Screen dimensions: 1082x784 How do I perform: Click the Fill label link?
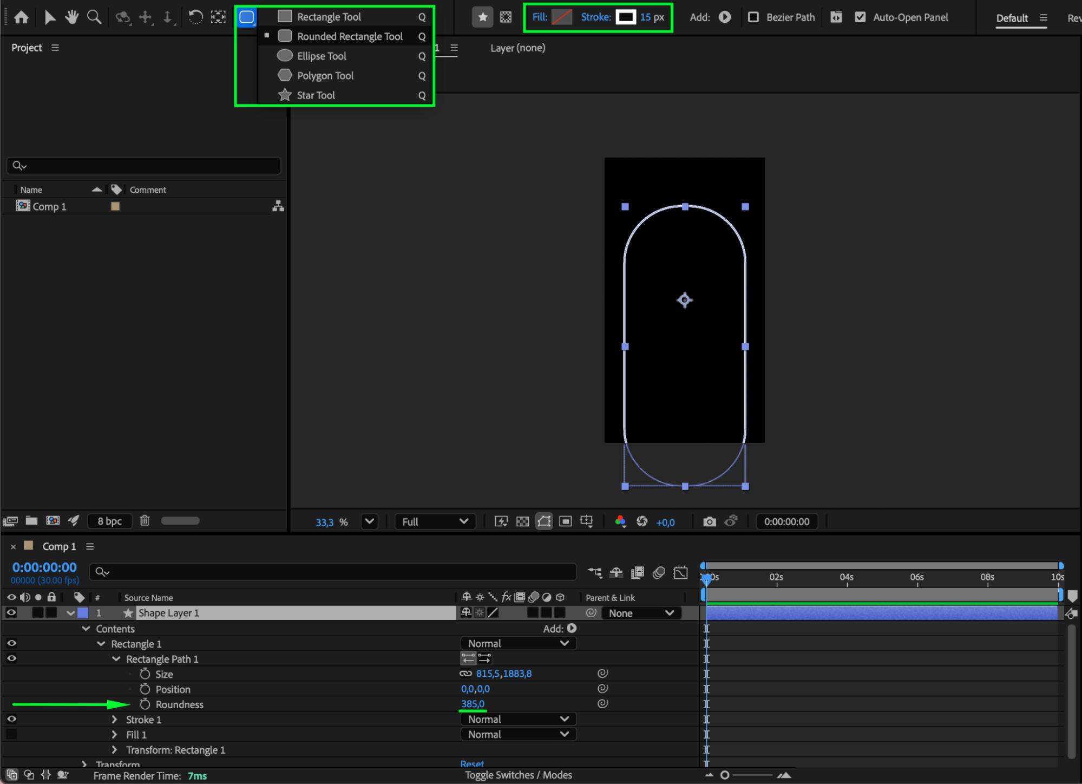pyautogui.click(x=540, y=17)
